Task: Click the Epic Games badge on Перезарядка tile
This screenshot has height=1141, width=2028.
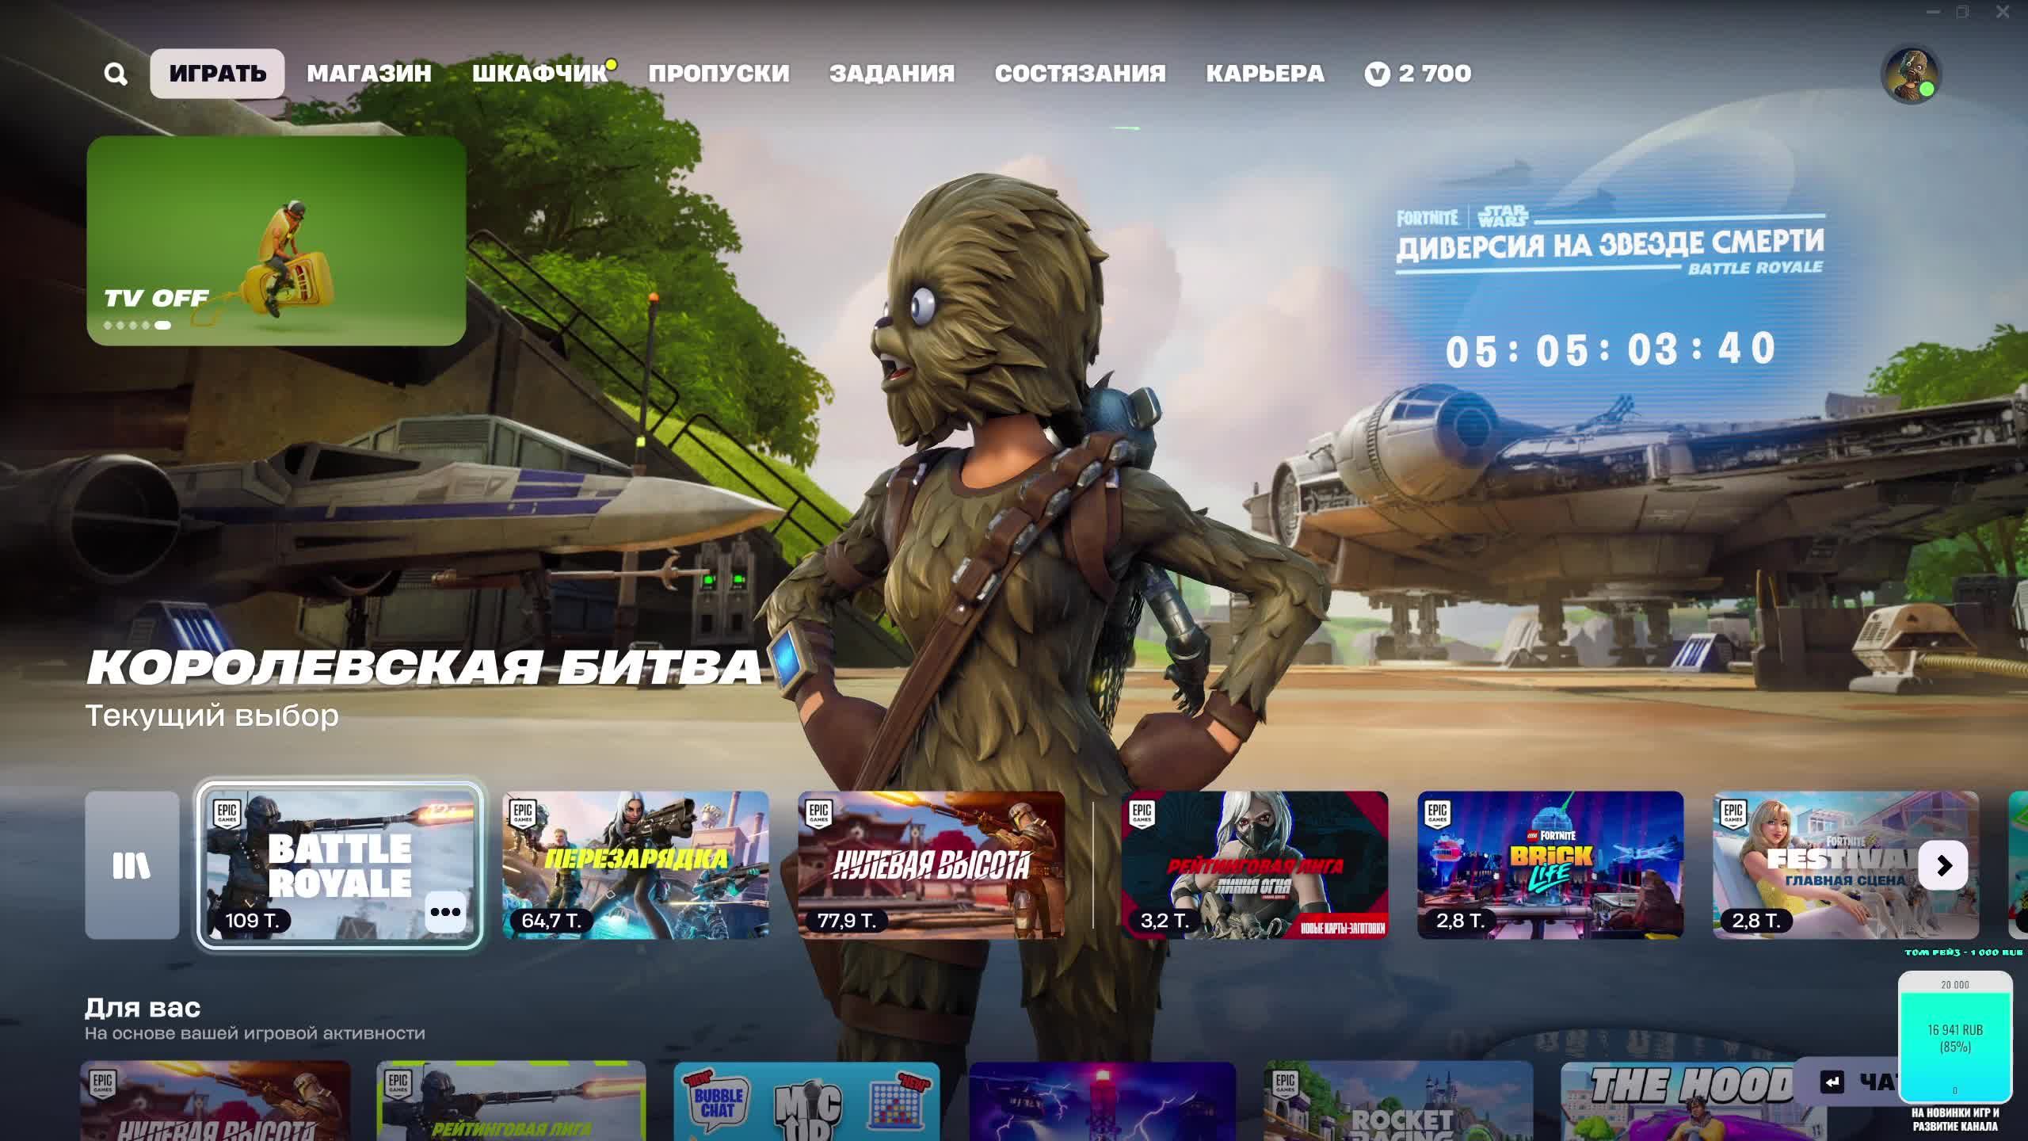Action: point(523,813)
